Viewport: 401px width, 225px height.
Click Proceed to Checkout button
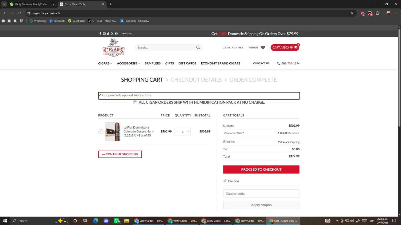pos(261,169)
